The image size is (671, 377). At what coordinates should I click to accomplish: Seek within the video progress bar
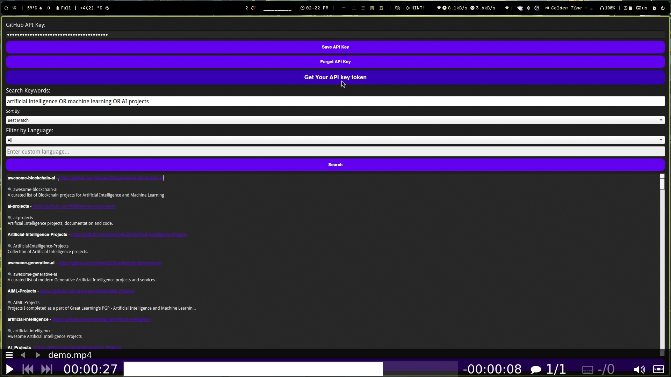[290, 369]
